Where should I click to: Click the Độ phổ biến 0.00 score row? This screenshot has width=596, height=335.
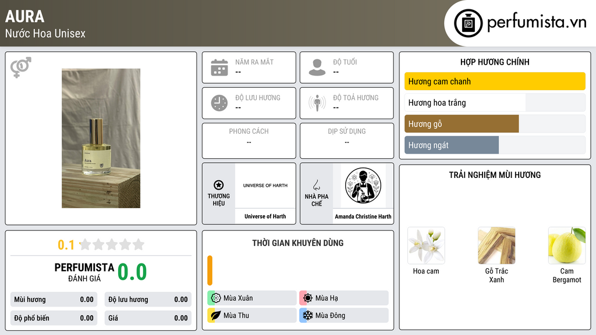pyautogui.click(x=54, y=318)
